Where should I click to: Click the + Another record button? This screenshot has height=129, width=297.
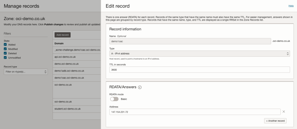coord(275,121)
